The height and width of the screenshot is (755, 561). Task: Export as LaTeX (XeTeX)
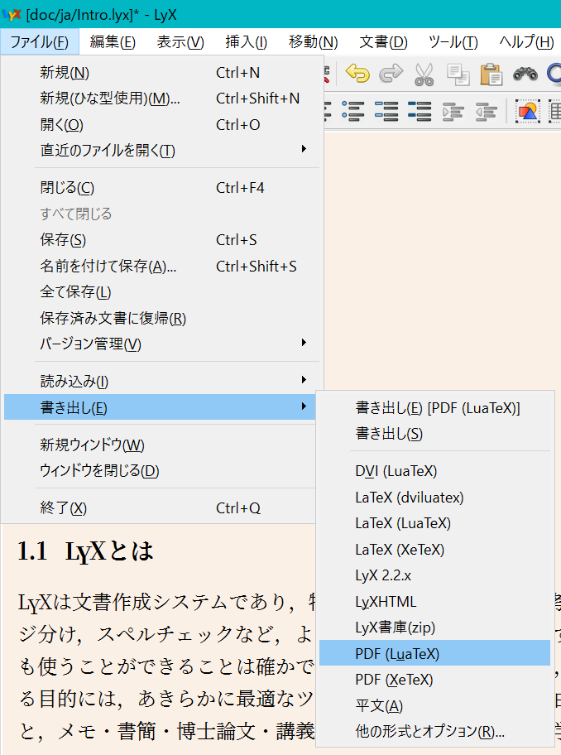[x=435, y=550]
